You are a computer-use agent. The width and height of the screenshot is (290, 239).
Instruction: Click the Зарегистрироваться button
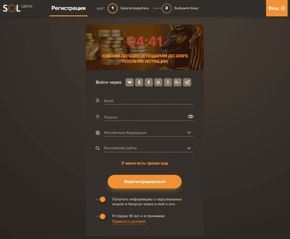point(145,182)
